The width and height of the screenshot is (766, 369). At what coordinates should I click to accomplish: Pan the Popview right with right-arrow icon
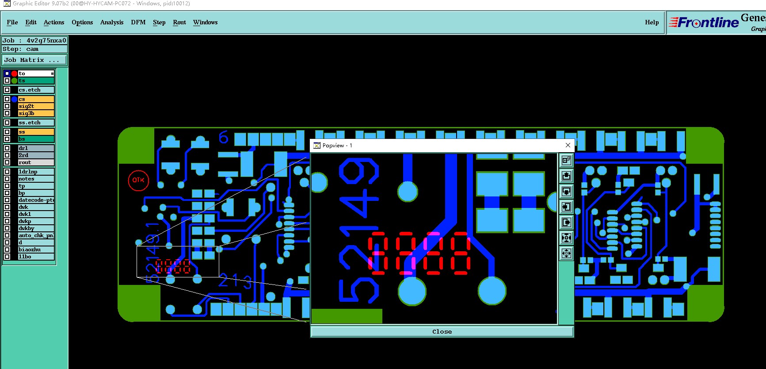point(566,222)
